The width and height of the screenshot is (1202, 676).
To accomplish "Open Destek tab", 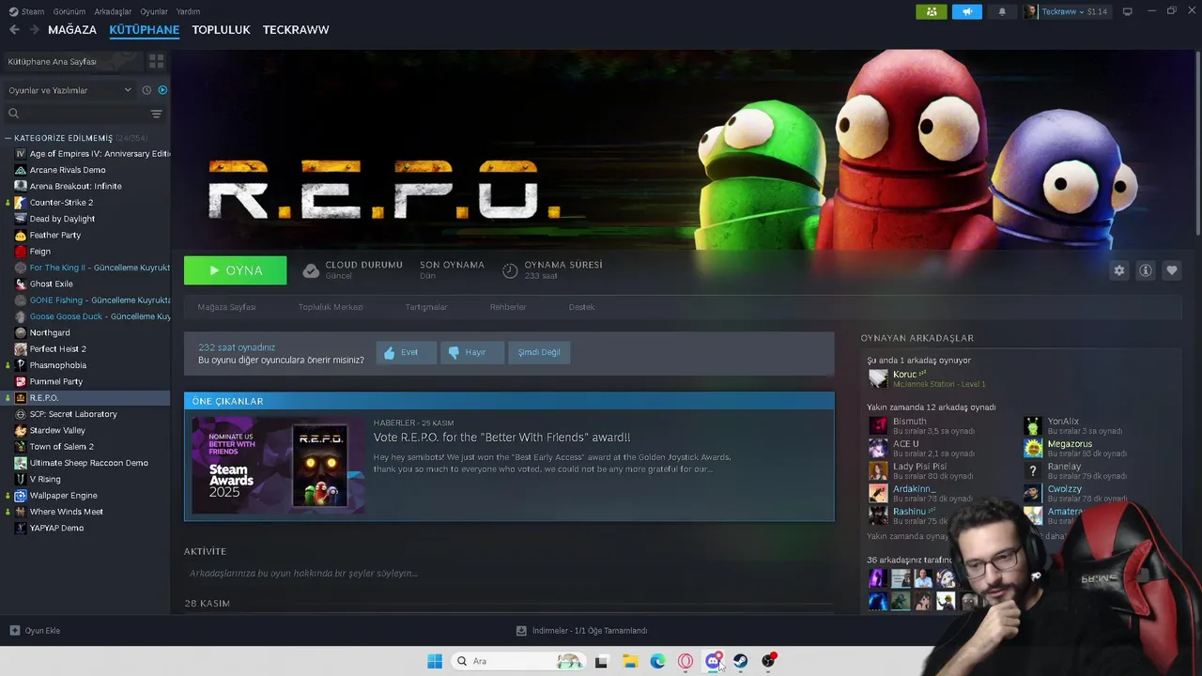I will (581, 307).
